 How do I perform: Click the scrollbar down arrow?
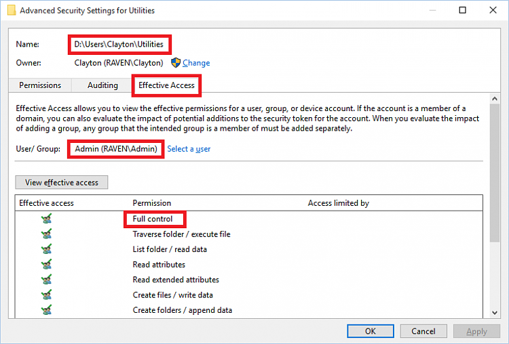click(495, 313)
